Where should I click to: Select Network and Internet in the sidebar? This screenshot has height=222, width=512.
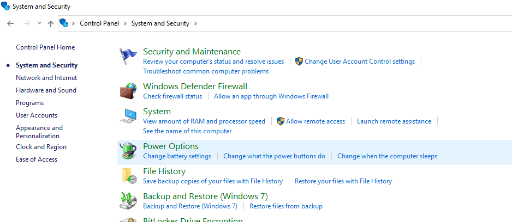pyautogui.click(x=46, y=78)
